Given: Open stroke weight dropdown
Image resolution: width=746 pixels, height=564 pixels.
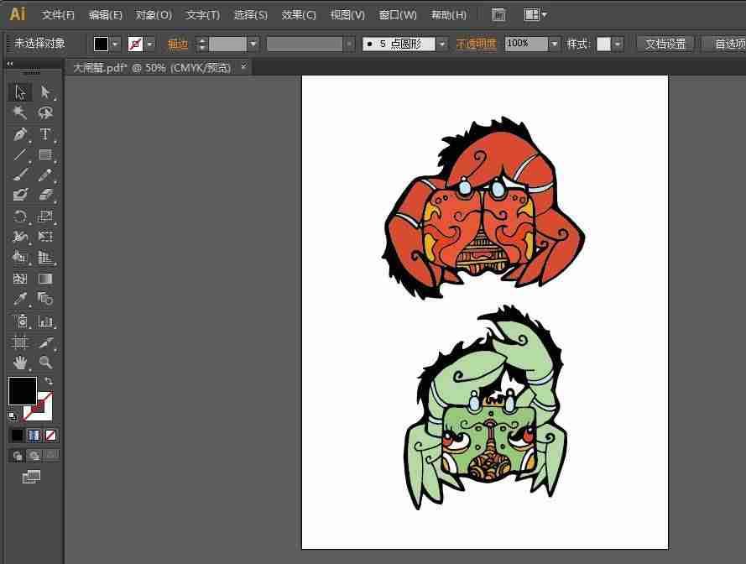Looking at the screenshot, I should click(253, 44).
